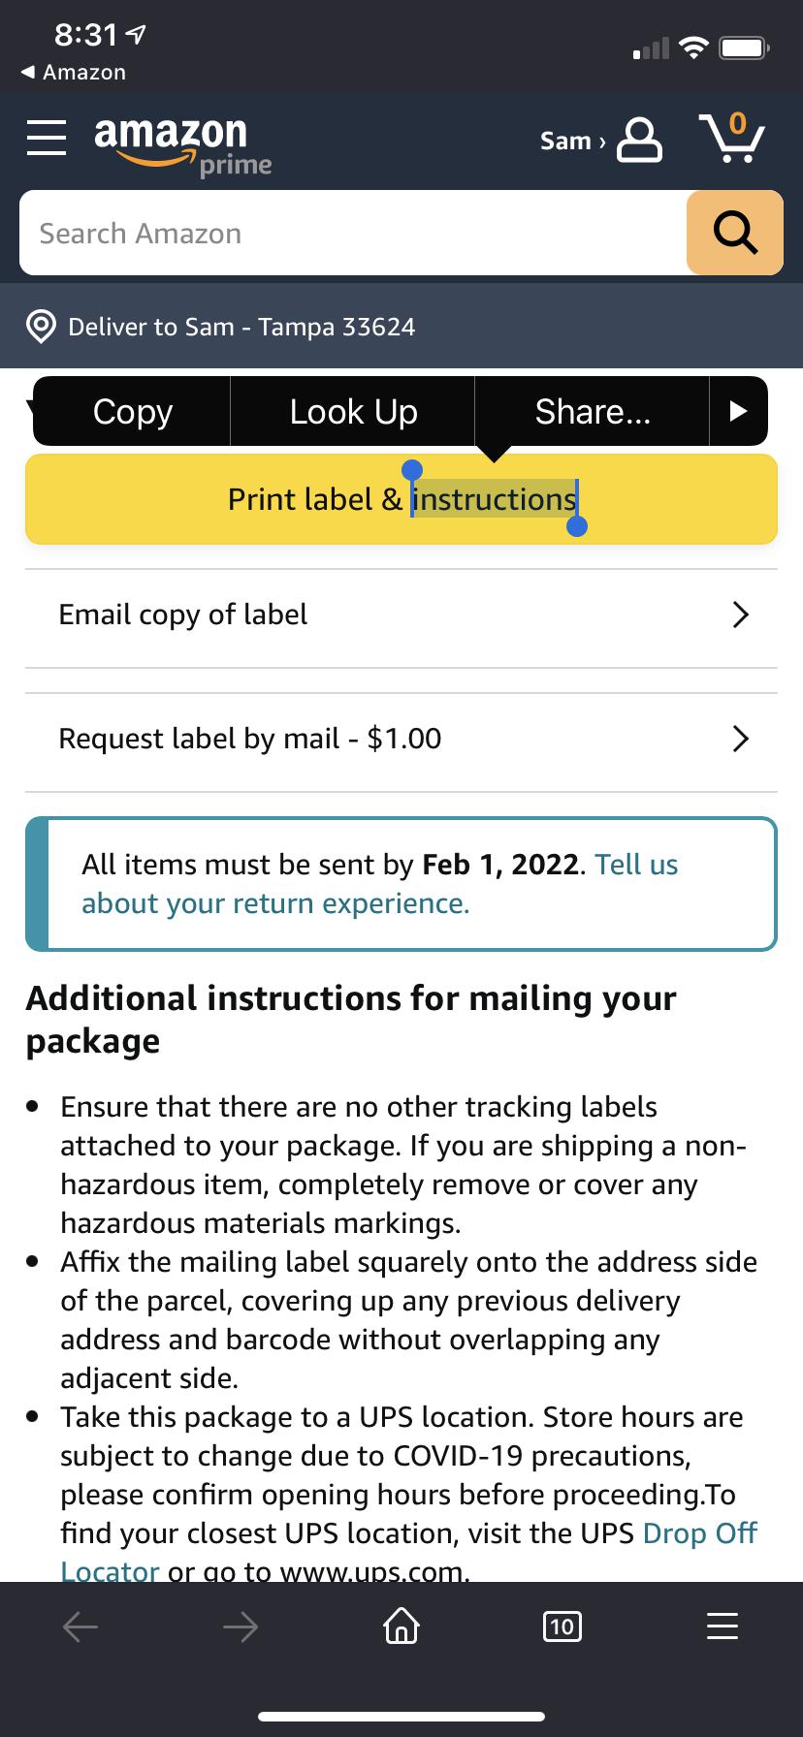Image resolution: width=803 pixels, height=1737 pixels.
Task: Tap the orange search magnifier icon
Action: click(x=734, y=233)
